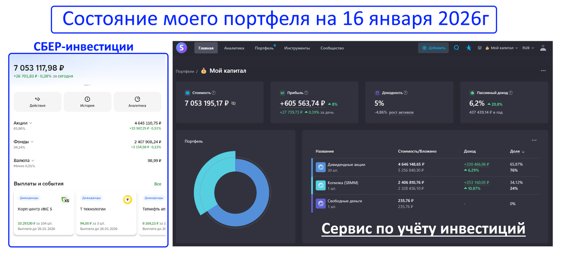The image size is (561, 254).
Task: Click Все link next to Выплаты и события
Action: (158, 184)
